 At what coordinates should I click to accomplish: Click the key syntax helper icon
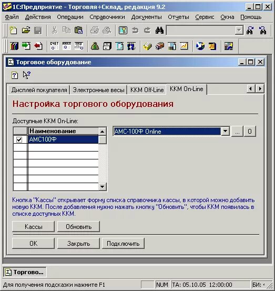[123, 30]
